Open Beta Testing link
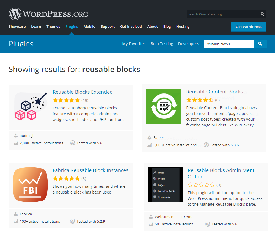 [x=162, y=44]
